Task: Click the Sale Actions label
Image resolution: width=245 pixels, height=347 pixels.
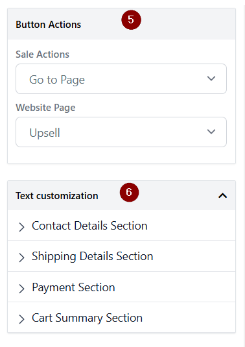Action: coord(43,54)
